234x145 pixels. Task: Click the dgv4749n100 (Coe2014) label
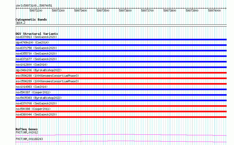pos(32,42)
